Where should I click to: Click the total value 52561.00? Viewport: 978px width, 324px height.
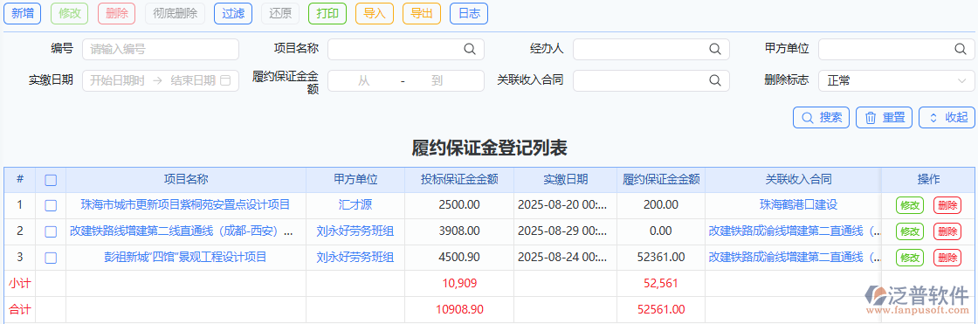tap(660, 309)
